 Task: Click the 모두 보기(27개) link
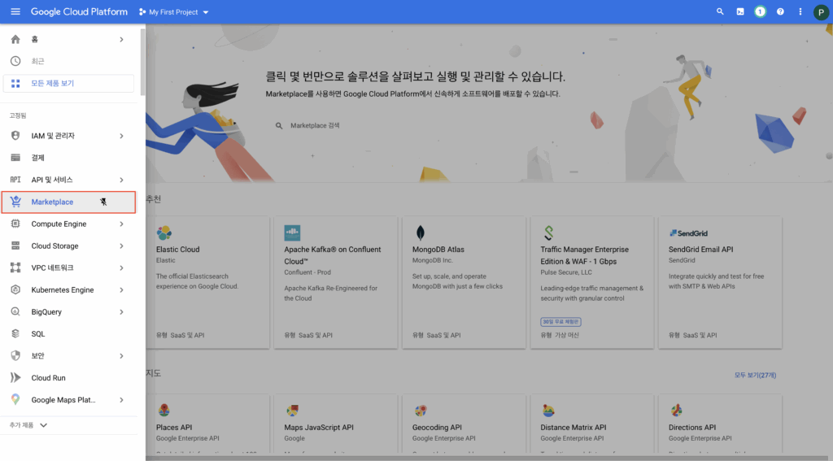click(x=755, y=375)
